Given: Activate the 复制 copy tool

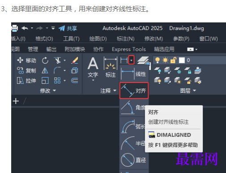Looking at the screenshot, I should pyautogui.click(x=26, y=70).
